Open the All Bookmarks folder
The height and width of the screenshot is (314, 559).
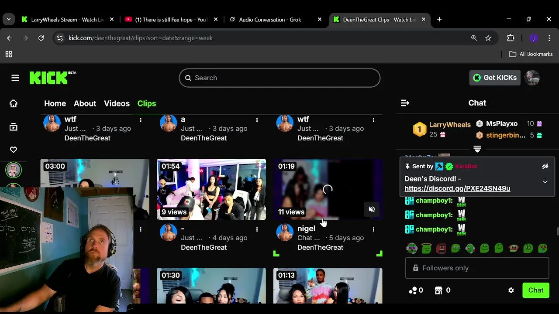coord(531,54)
